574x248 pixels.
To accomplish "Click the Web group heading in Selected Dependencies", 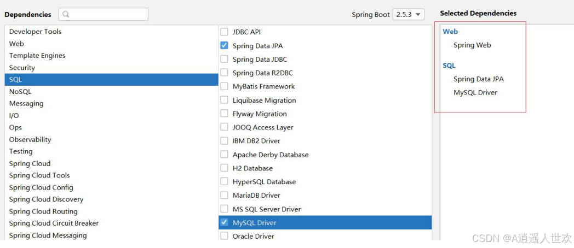I will click(x=450, y=32).
